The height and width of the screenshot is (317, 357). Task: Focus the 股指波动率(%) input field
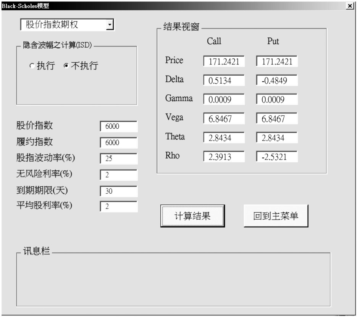(x=118, y=158)
